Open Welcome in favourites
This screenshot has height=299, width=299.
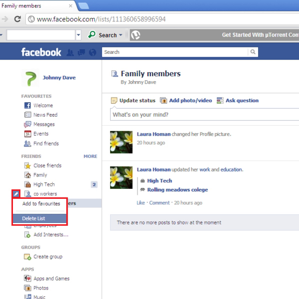click(x=43, y=106)
